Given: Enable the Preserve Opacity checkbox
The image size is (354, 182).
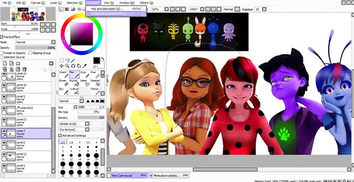Looking at the screenshot, I should pos(2,53).
